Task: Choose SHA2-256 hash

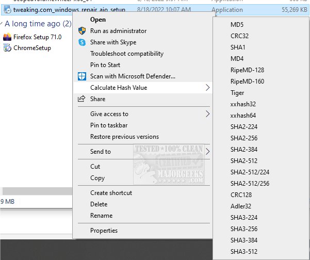Action: [261, 138]
